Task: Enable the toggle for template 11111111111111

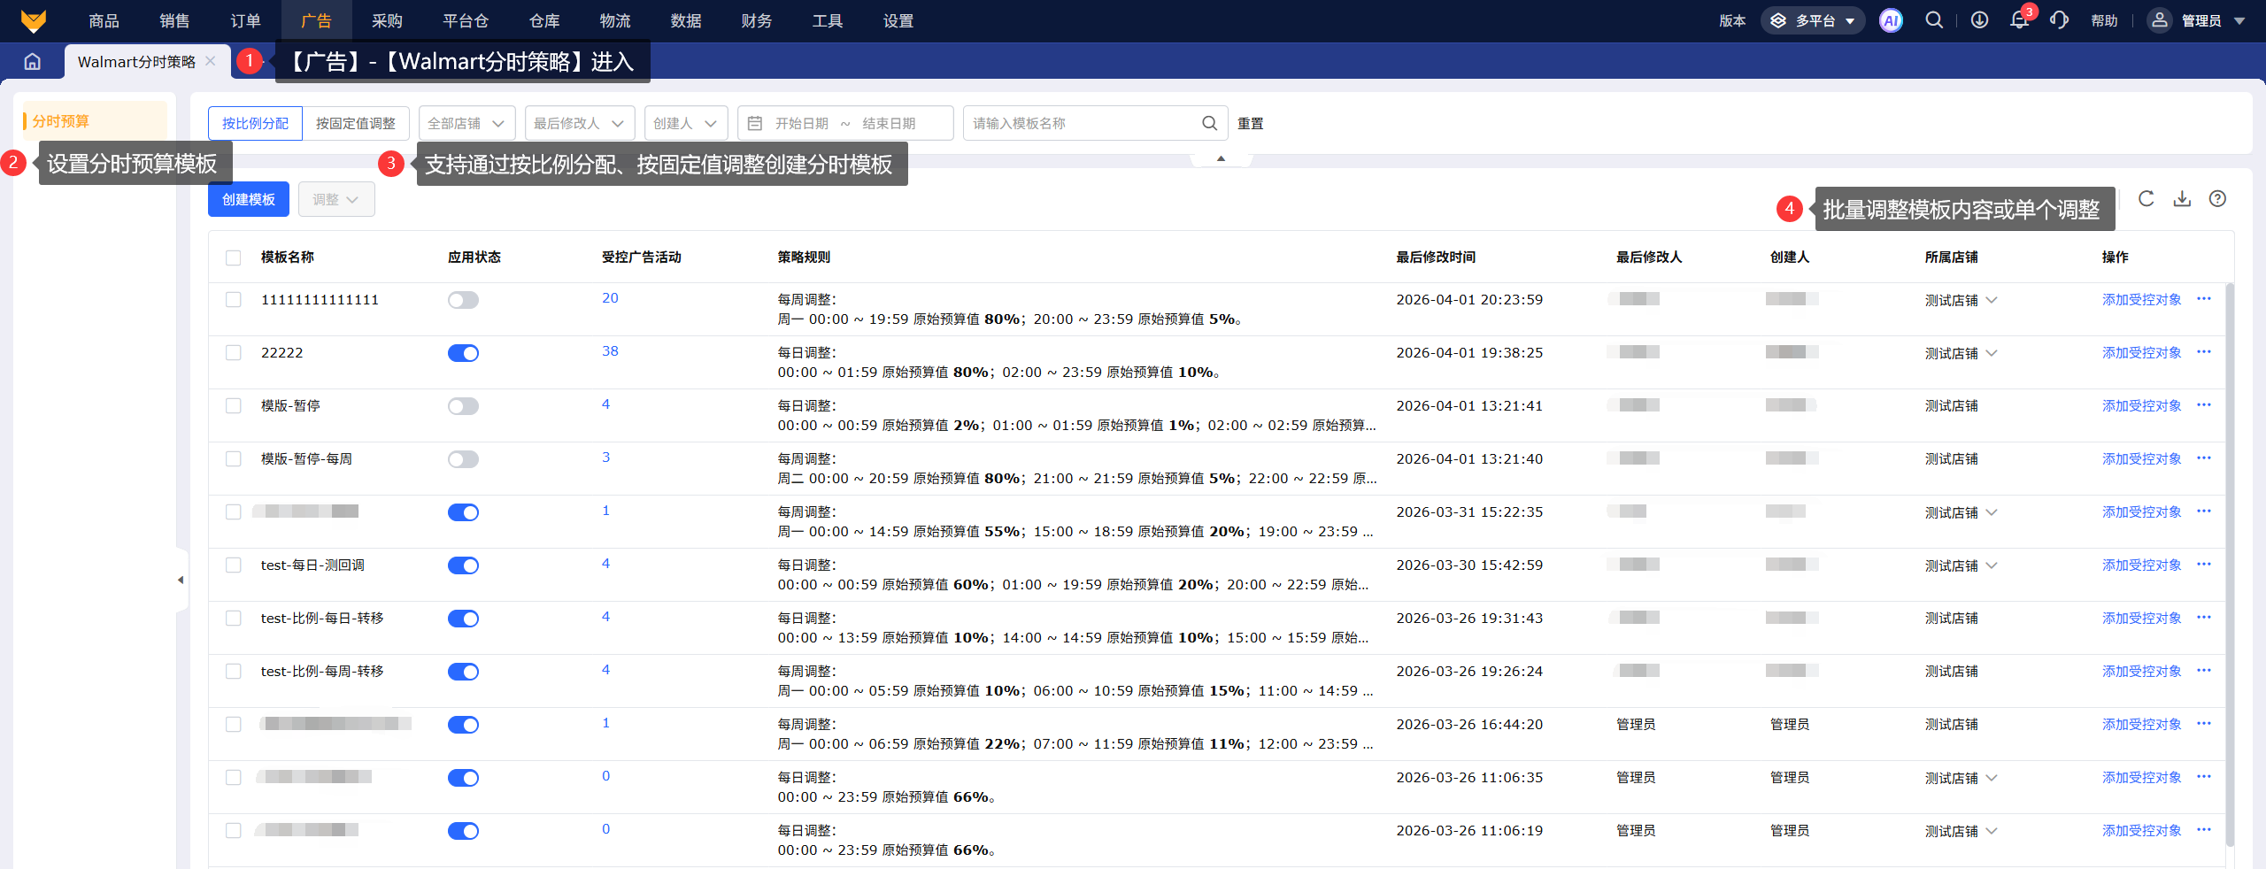Action: 463,300
